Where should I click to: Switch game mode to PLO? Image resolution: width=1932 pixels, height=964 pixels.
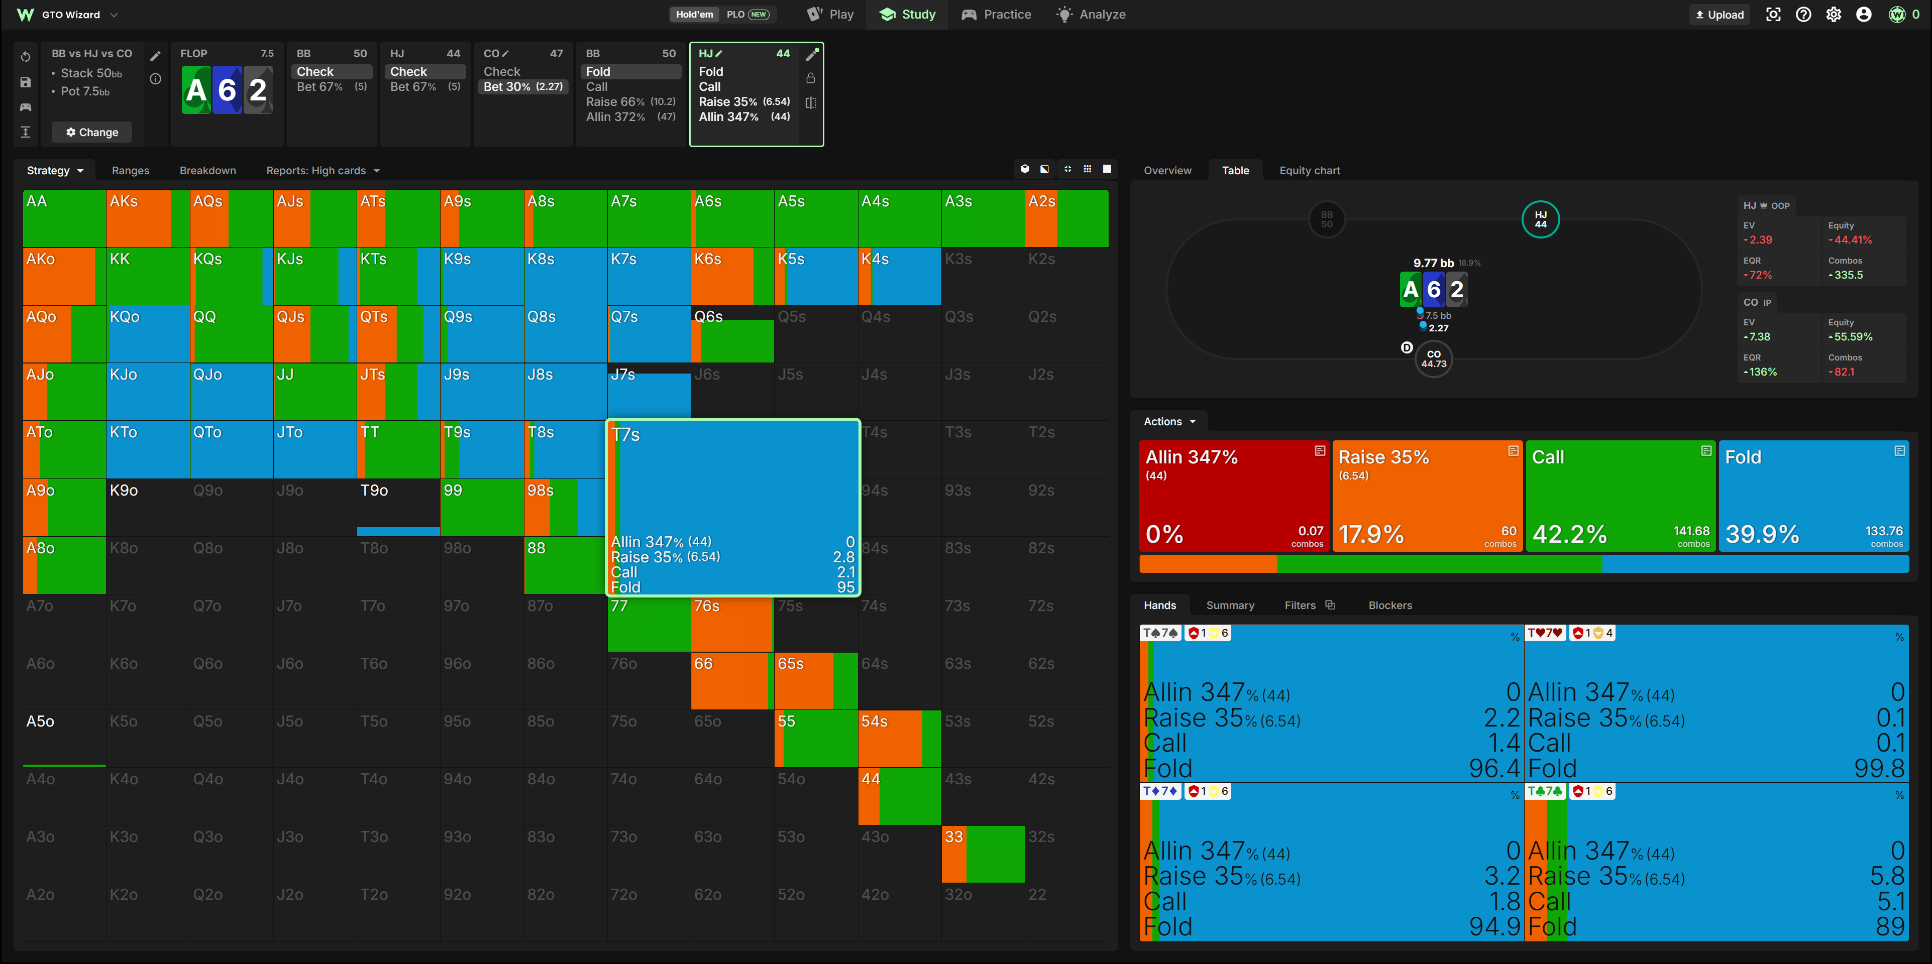point(747,14)
